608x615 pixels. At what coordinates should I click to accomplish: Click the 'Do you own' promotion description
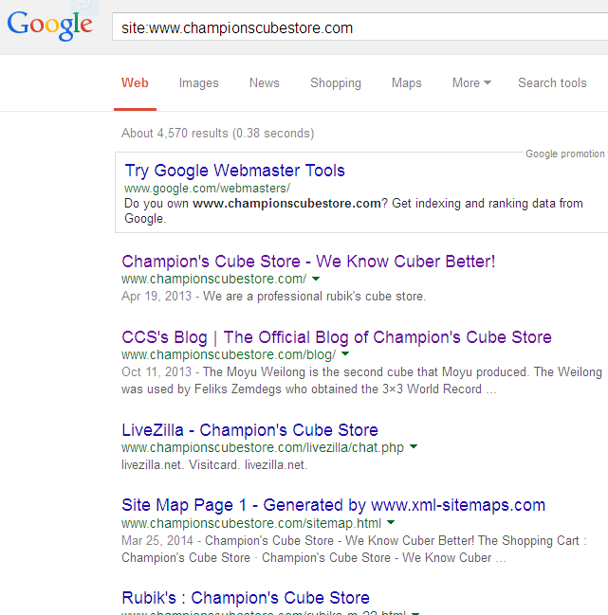tap(354, 211)
